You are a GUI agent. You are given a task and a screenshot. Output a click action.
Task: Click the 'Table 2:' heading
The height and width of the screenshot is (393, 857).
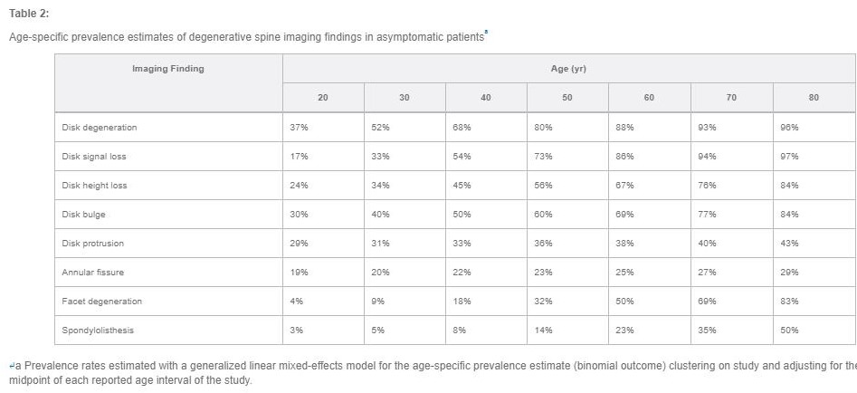coord(29,14)
